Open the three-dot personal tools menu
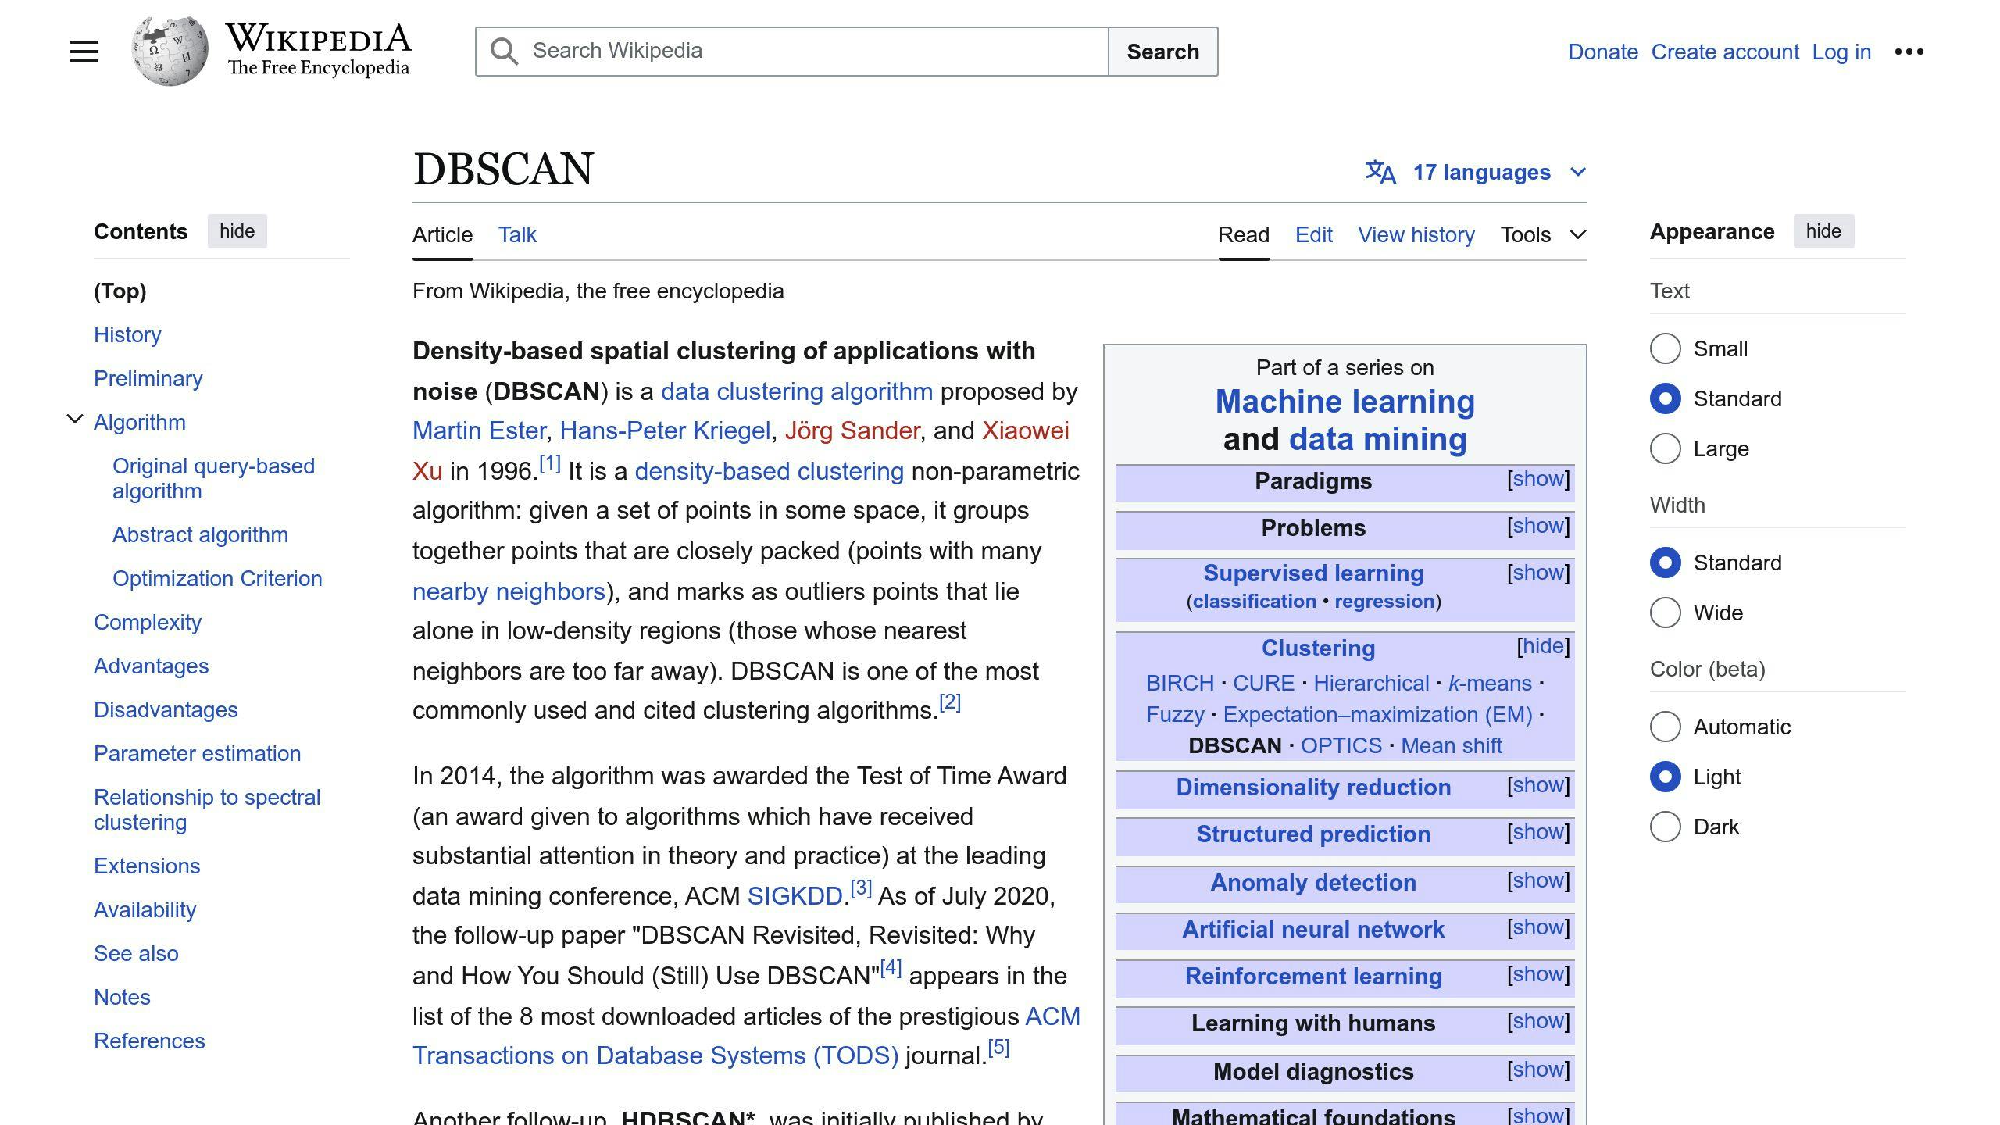This screenshot has width=2000, height=1125. 1909,52
